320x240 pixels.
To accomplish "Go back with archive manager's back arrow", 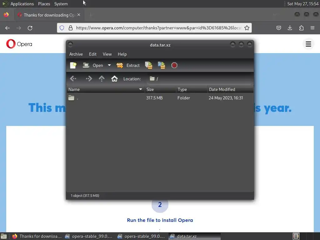I will point(73,78).
